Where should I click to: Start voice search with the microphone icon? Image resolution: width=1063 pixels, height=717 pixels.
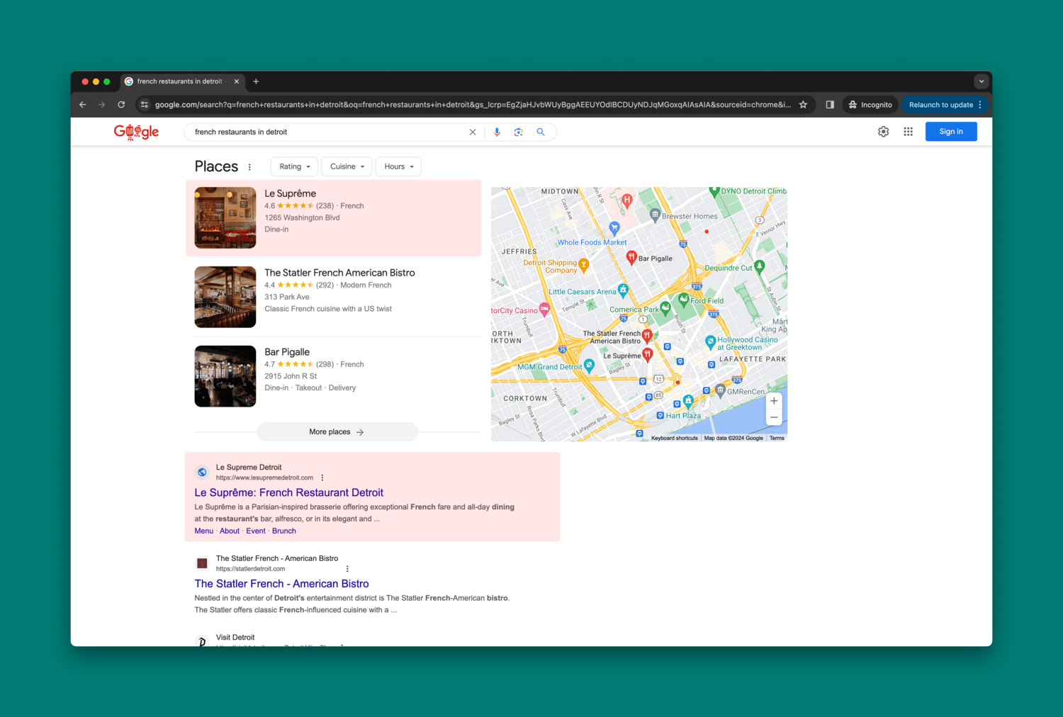[x=497, y=132]
